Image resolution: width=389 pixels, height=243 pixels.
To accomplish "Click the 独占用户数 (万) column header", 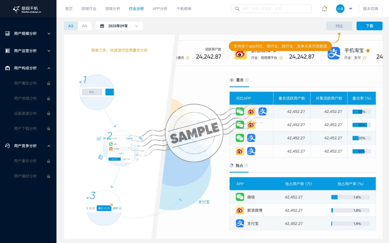I will tap(298, 184).
